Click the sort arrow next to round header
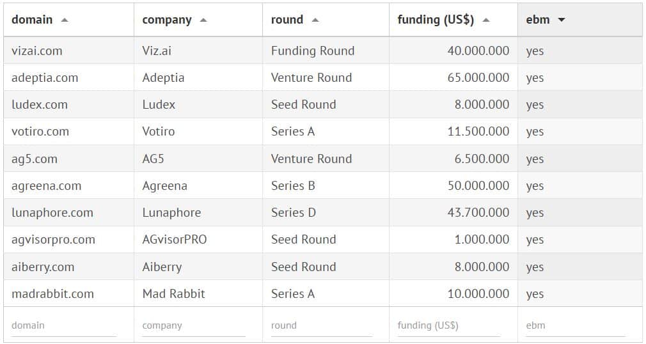 pos(315,20)
